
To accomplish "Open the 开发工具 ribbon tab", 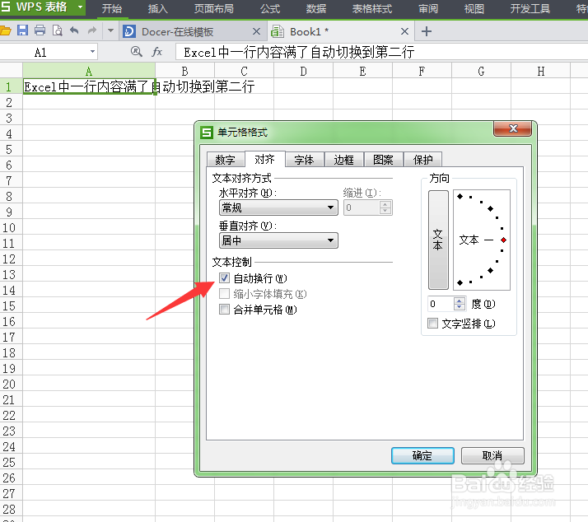I will pos(530,8).
